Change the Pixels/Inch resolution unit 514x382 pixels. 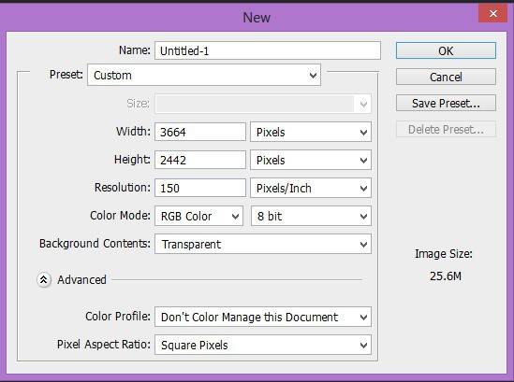click(x=311, y=188)
